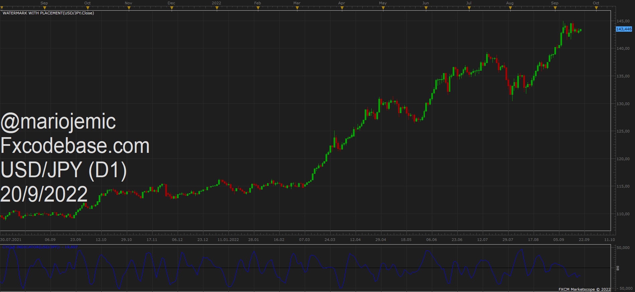
Task: Click the WATERMARK WITH PLACEMENT(USD/JPY.Close) label
Action: click(48, 13)
